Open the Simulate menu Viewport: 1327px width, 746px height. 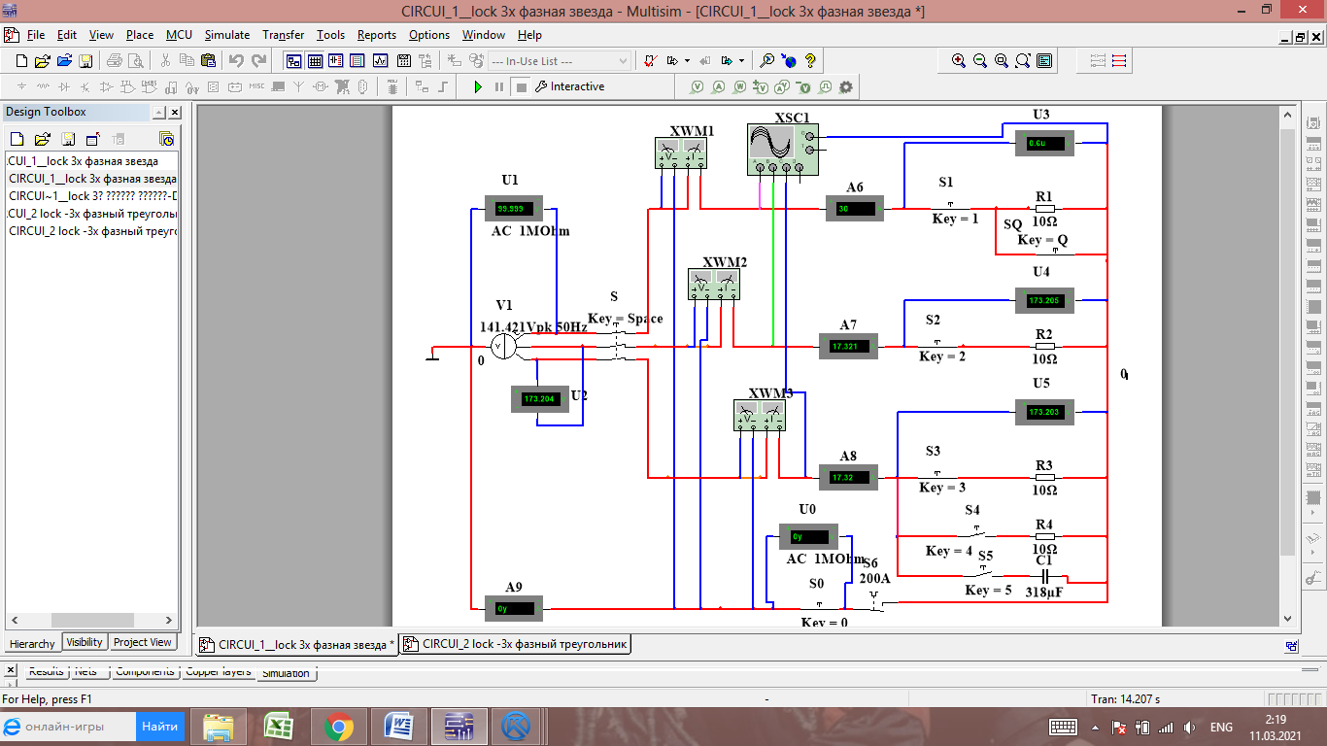click(227, 35)
